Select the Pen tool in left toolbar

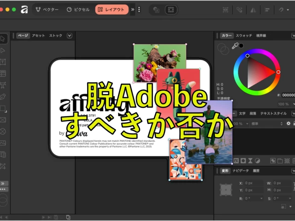click(x=3, y=97)
